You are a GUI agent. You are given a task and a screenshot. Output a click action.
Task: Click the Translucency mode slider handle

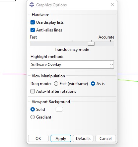click(x=91, y=44)
